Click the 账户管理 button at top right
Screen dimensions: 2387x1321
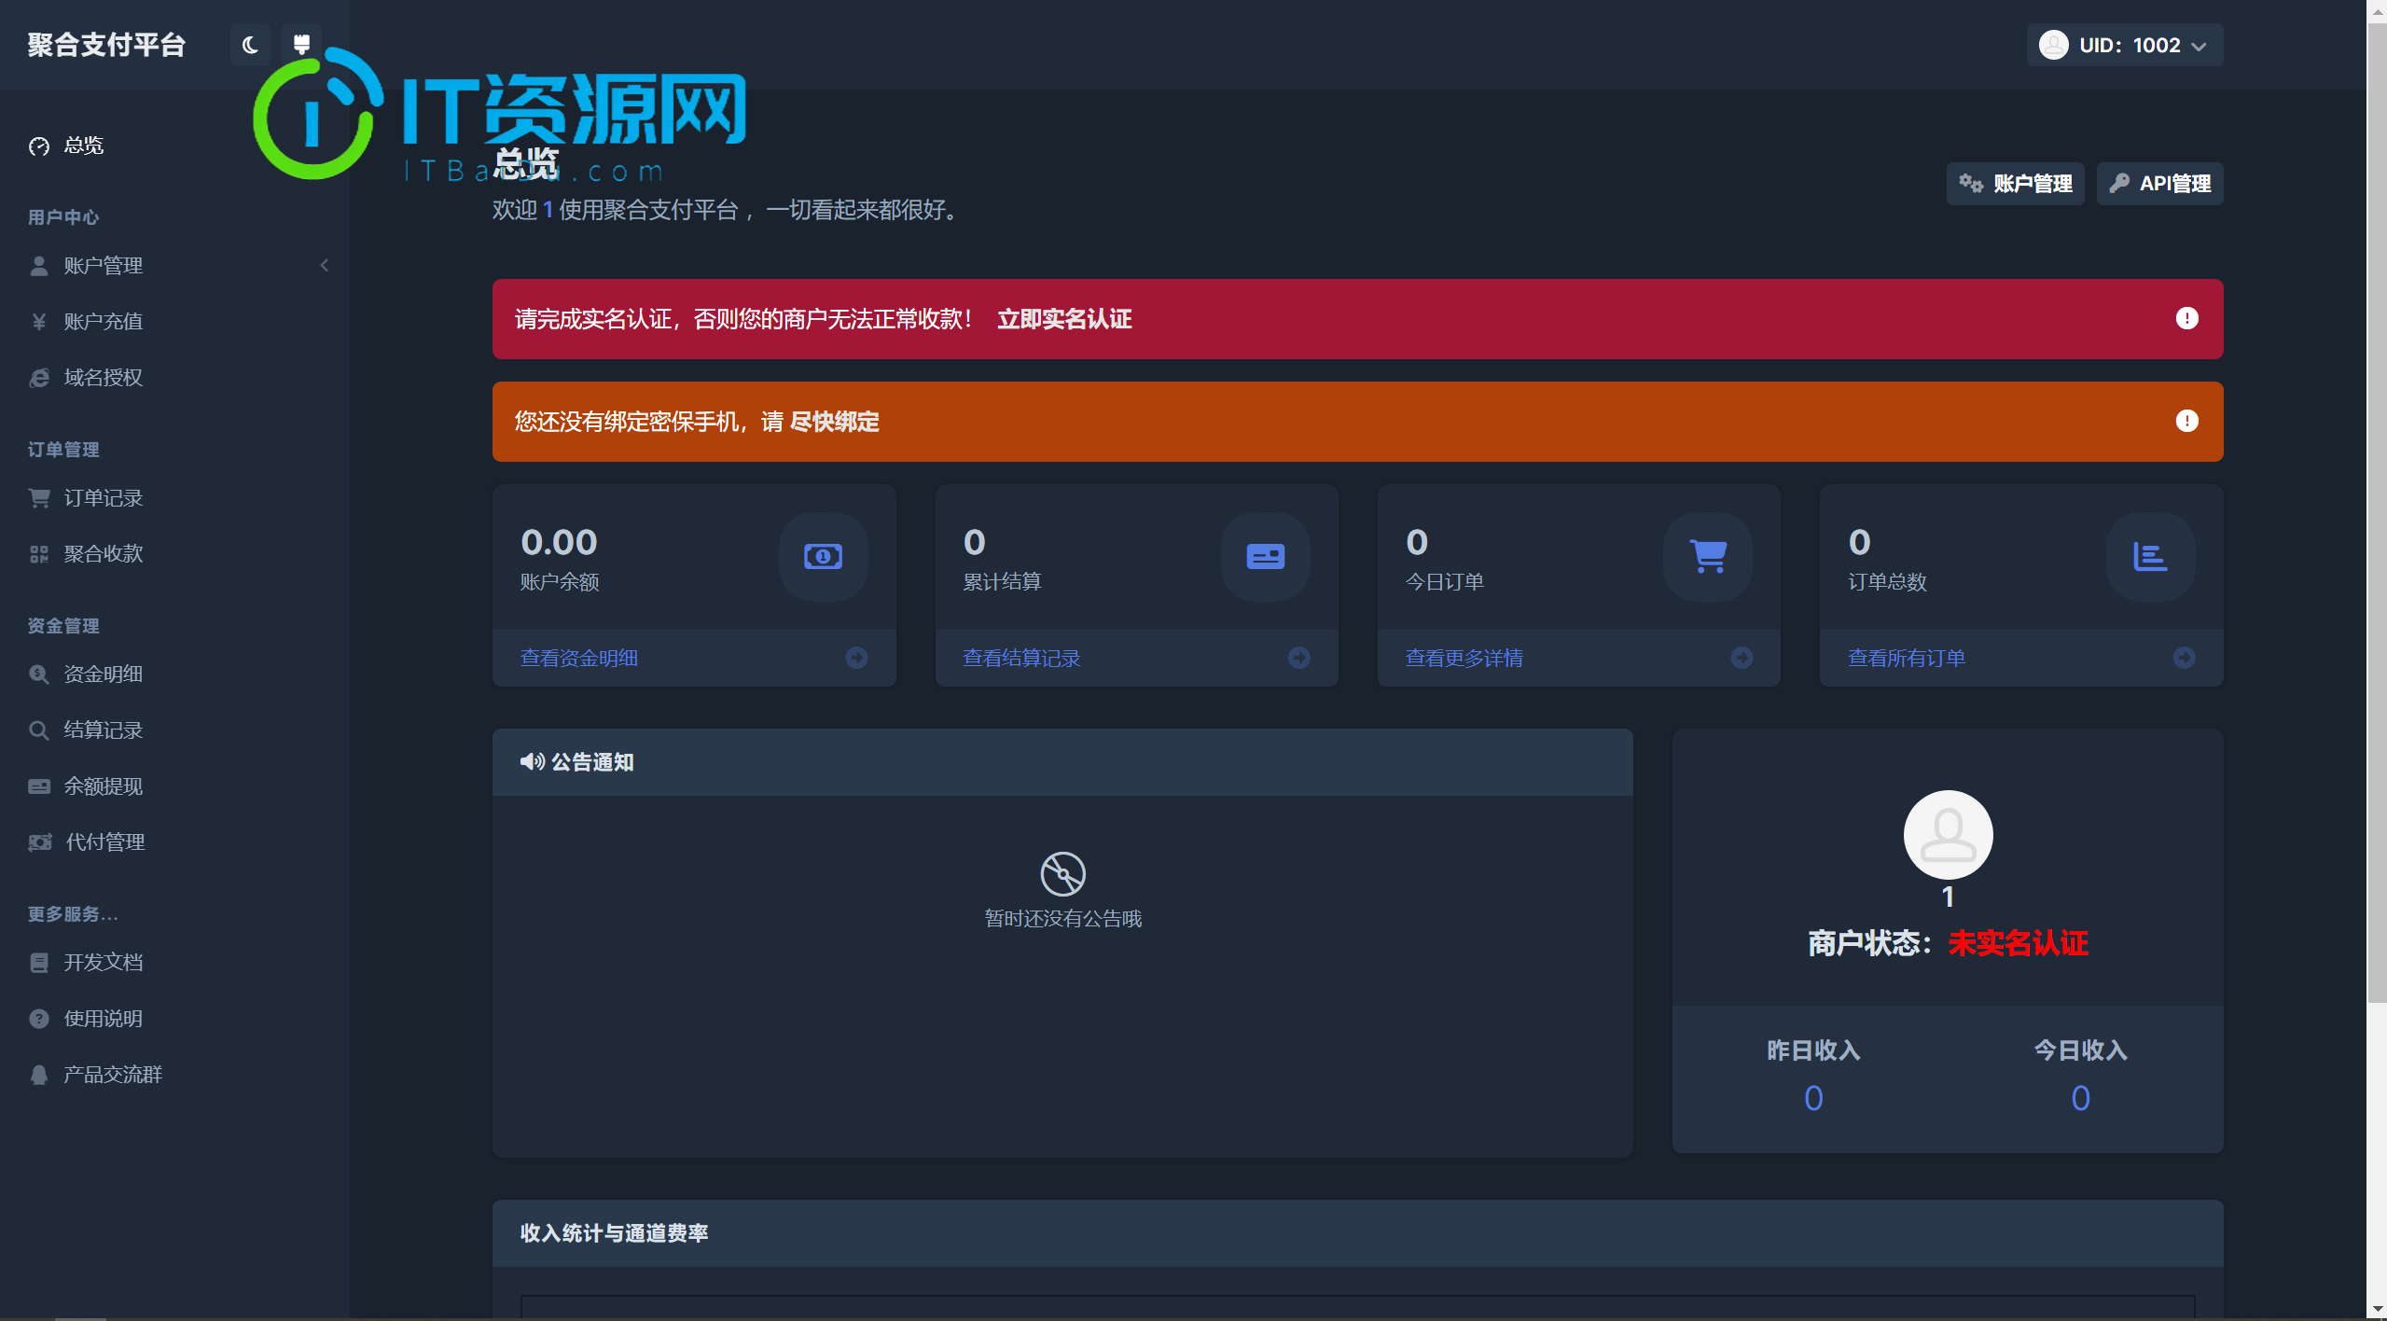click(x=2015, y=184)
